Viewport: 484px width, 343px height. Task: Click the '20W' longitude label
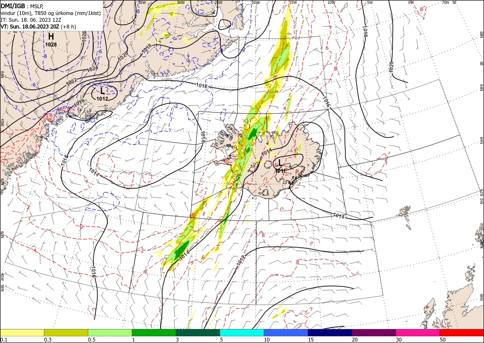point(255,2)
